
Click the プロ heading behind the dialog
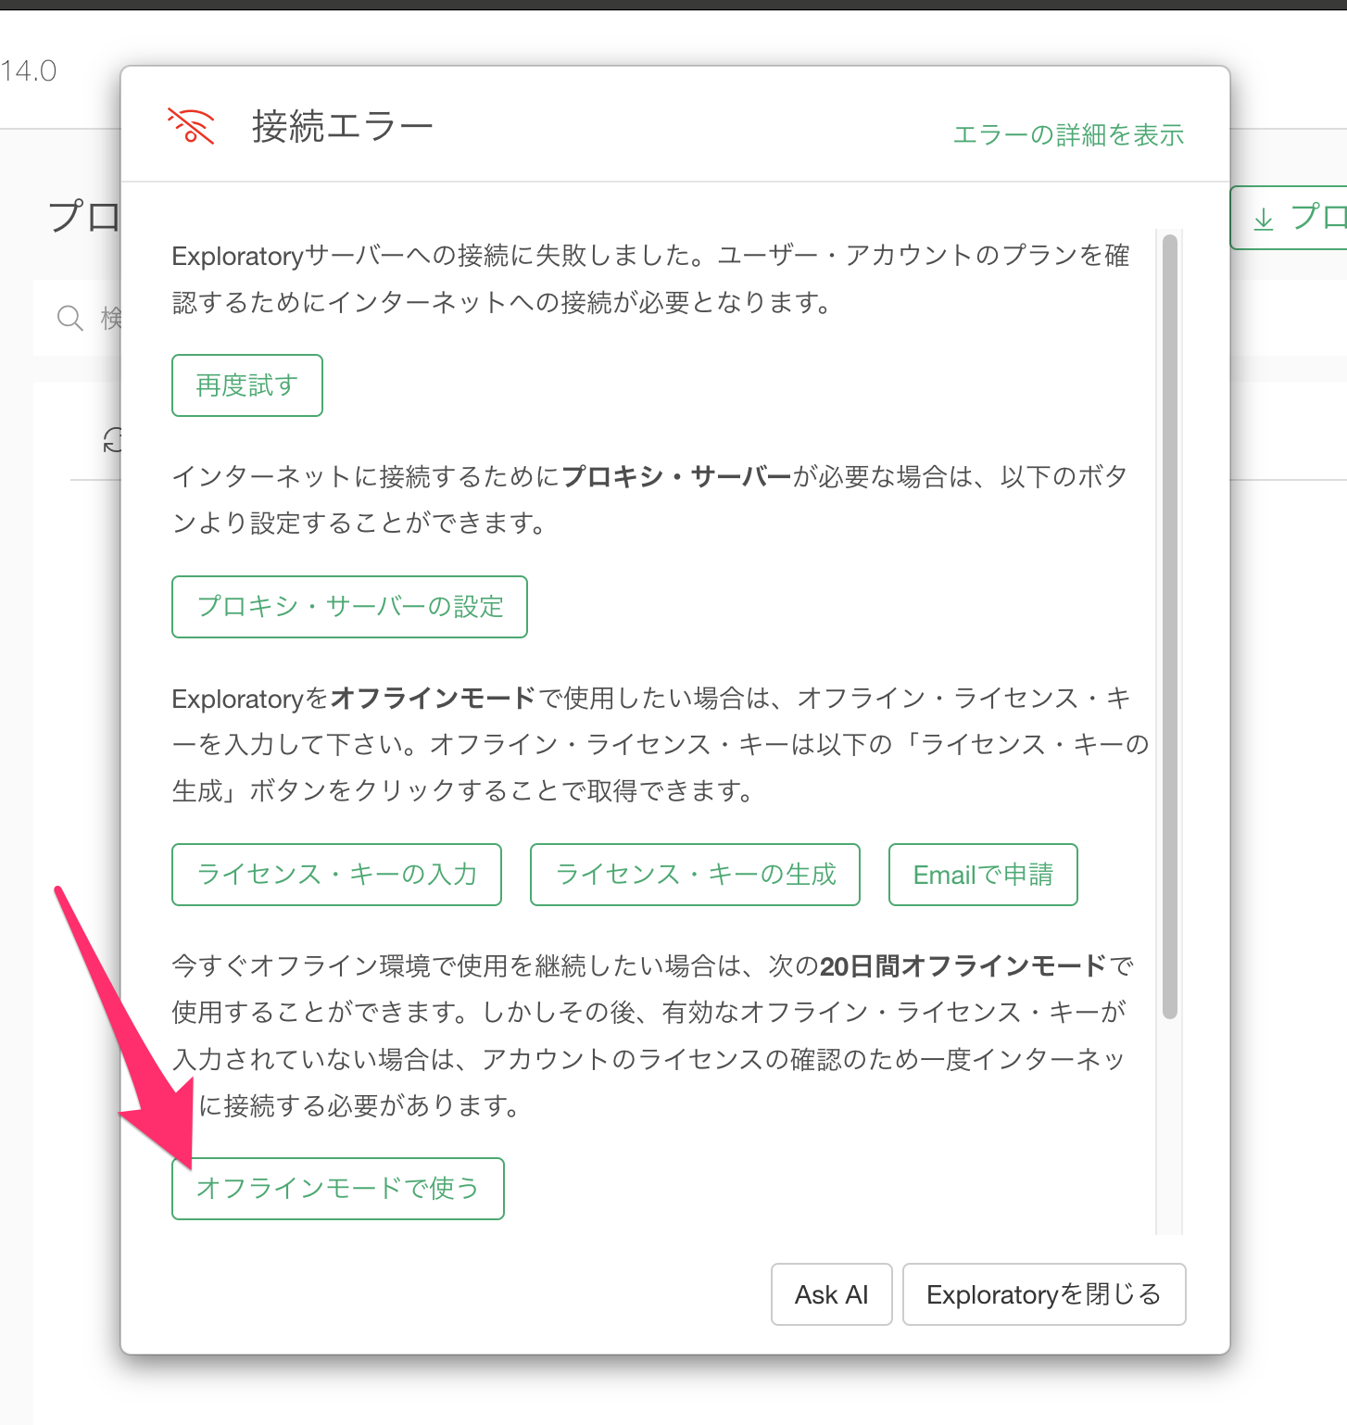tap(83, 217)
